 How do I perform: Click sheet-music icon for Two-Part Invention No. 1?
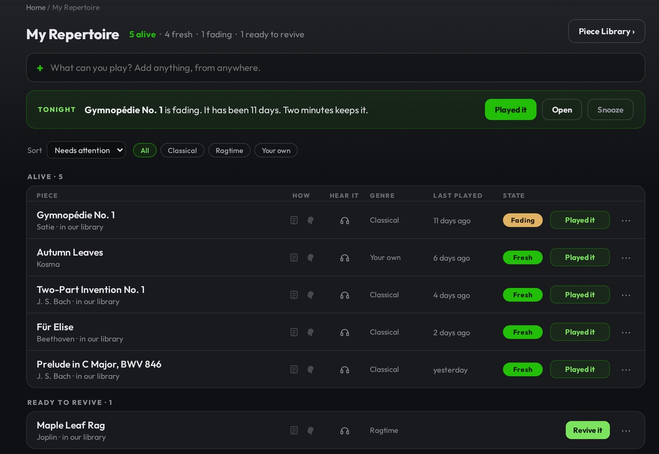(x=294, y=295)
